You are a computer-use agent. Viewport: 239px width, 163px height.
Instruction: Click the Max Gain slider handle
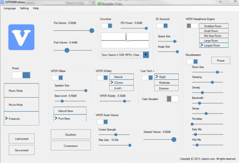pos(130,145)
